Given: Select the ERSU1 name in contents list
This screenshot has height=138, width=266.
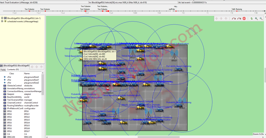Looking at the screenshot, I should [27, 114].
